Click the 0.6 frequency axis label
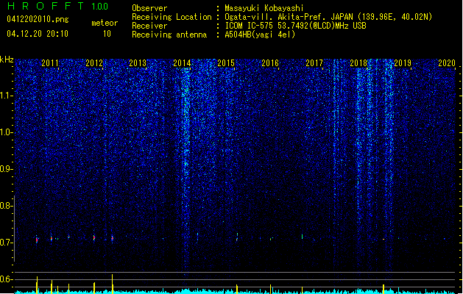Screen dimensions: 463x294 [6, 279]
